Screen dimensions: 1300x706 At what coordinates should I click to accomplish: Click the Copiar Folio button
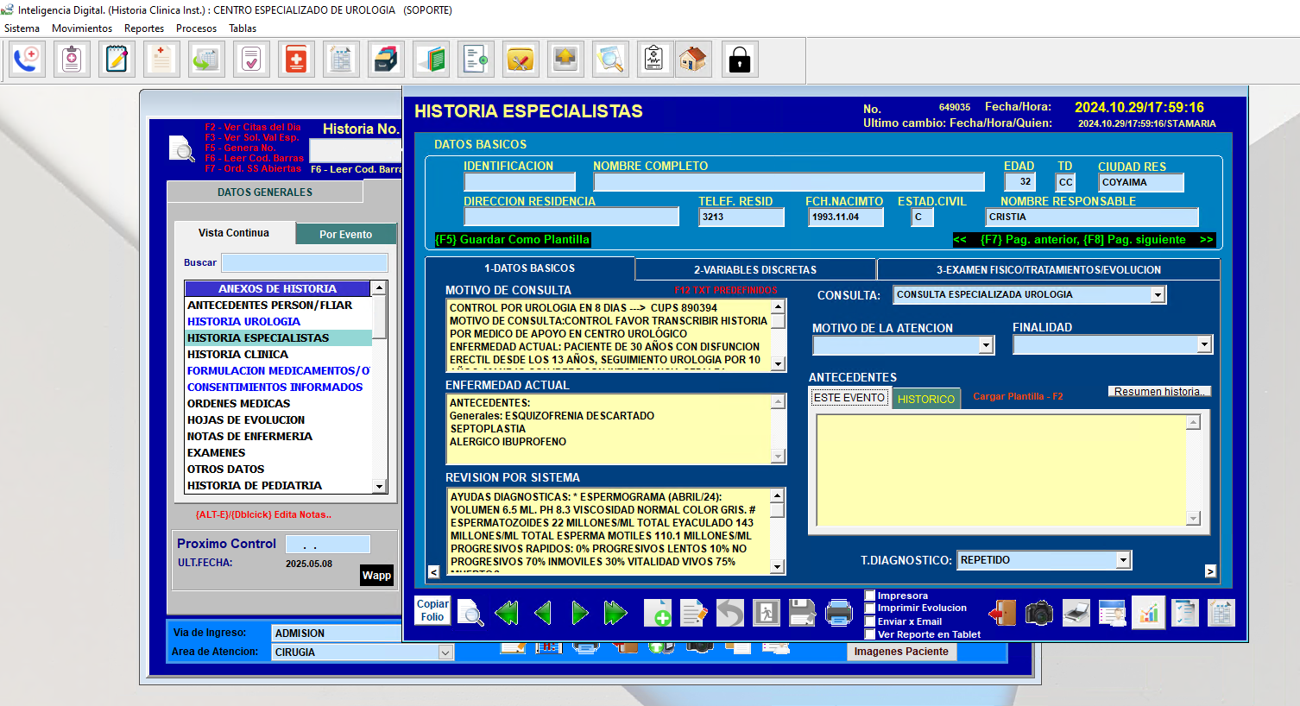(432, 610)
